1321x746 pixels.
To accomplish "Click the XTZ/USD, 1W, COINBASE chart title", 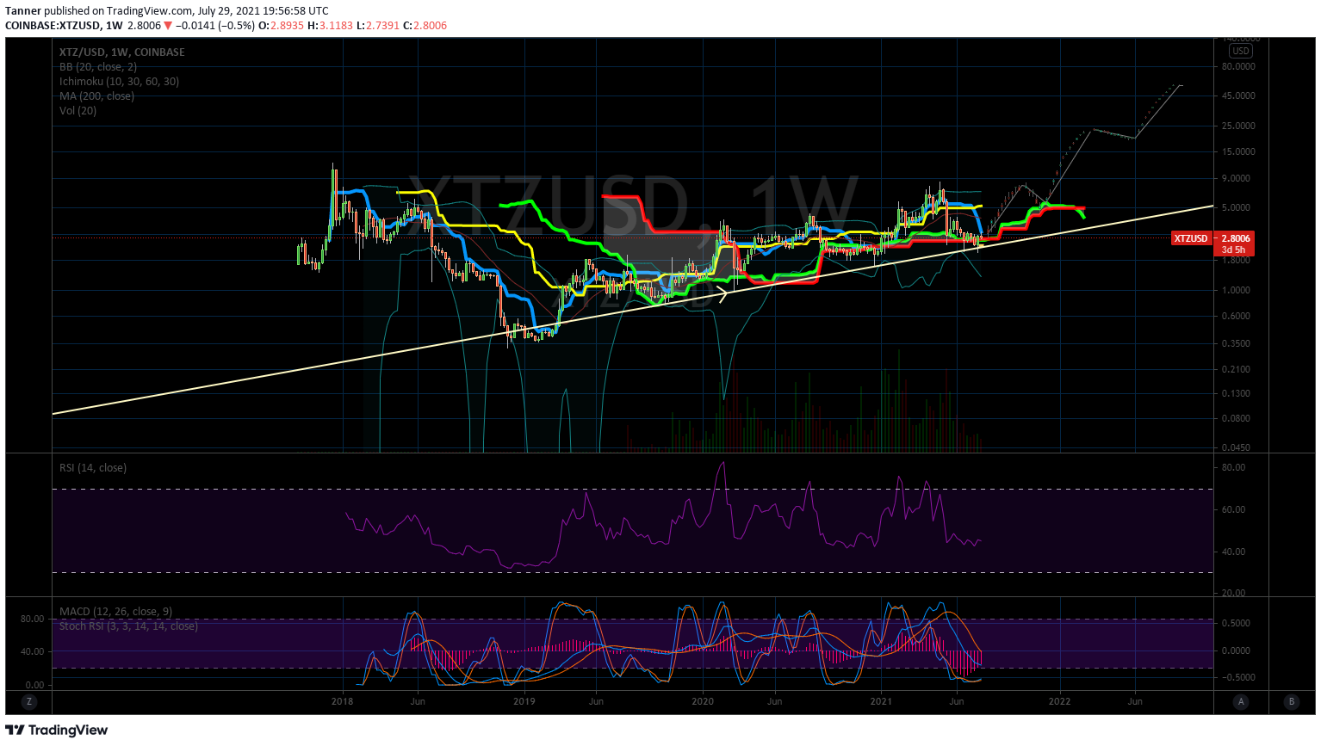I will [121, 52].
